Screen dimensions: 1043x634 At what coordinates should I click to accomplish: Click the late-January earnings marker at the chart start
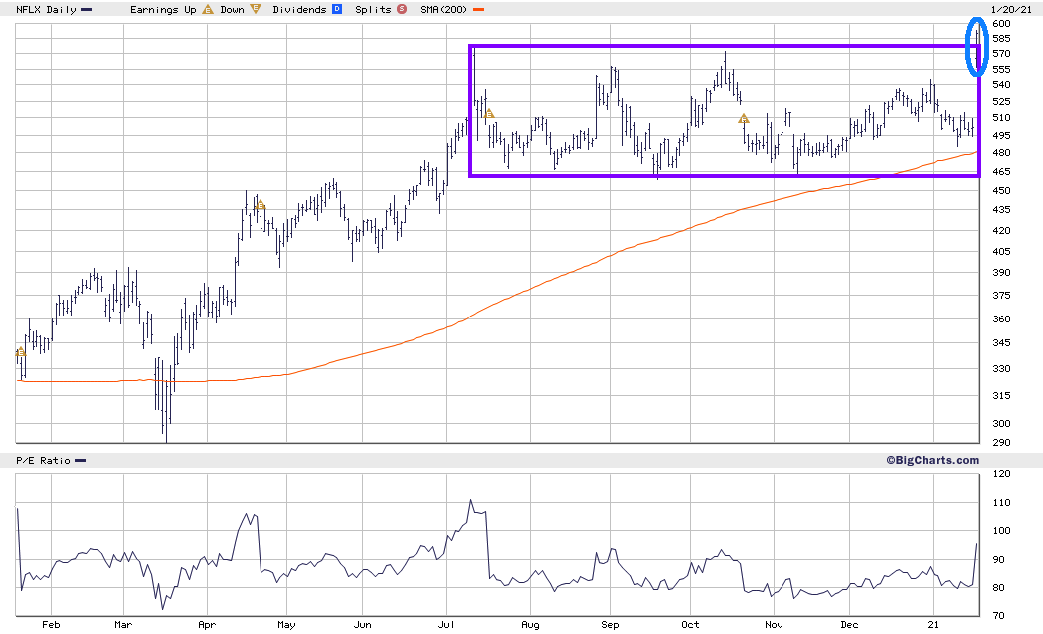pyautogui.click(x=21, y=351)
